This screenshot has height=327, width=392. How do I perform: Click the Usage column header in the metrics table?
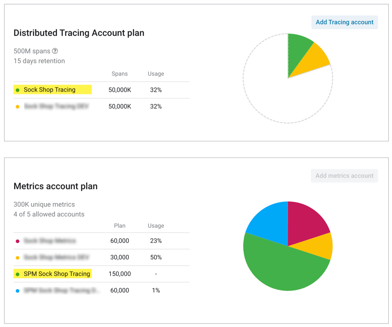tap(155, 225)
